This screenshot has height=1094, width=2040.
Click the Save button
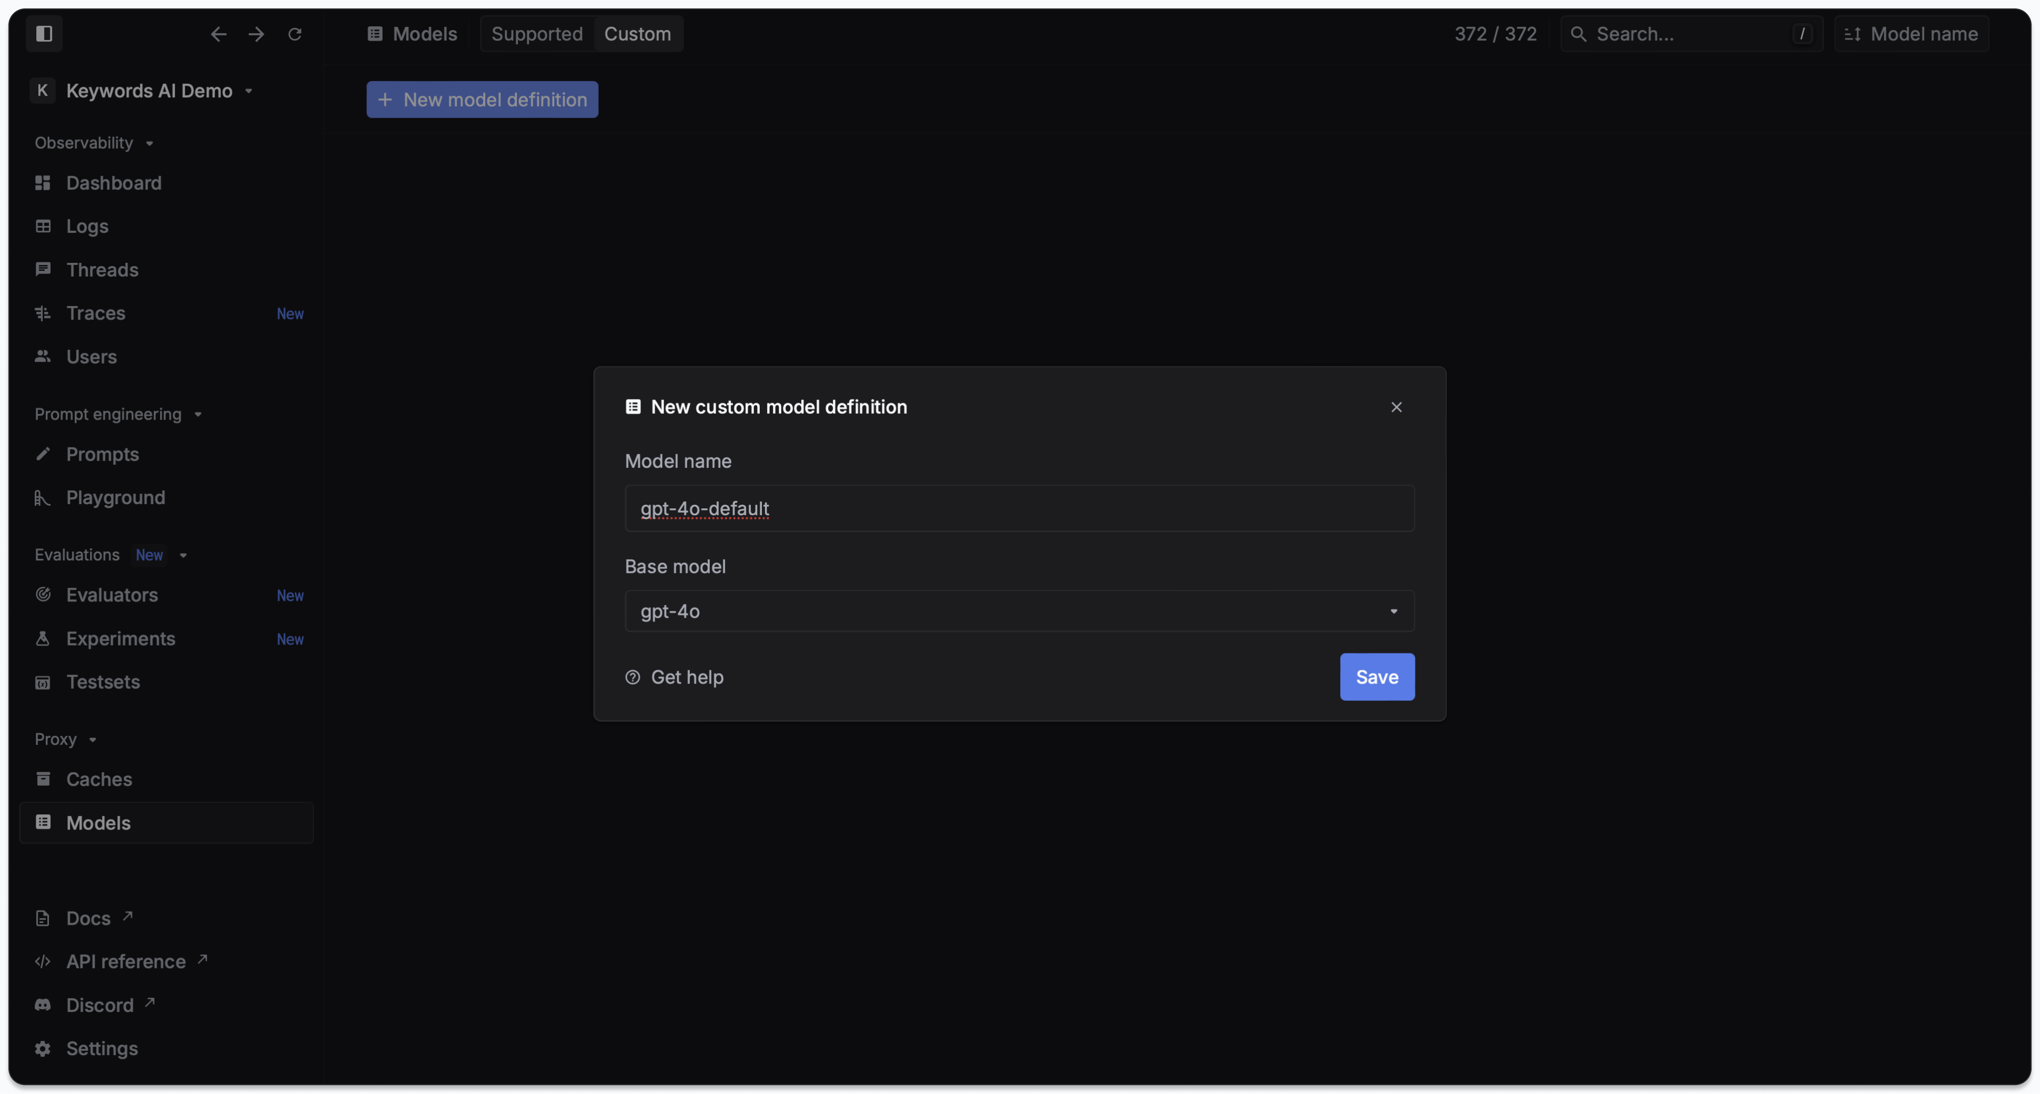click(1377, 677)
